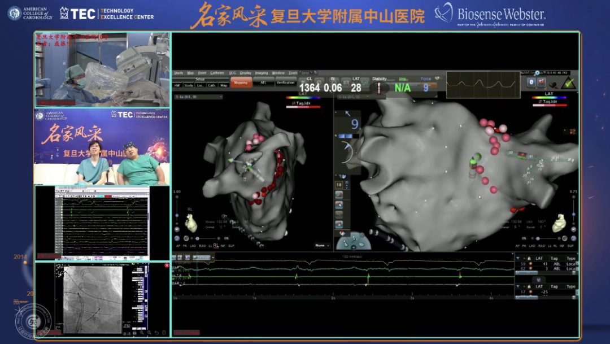Toggle the right map Tag.Idx checkbox
Image resolution: width=610 pixels, height=344 pixels.
point(541,102)
